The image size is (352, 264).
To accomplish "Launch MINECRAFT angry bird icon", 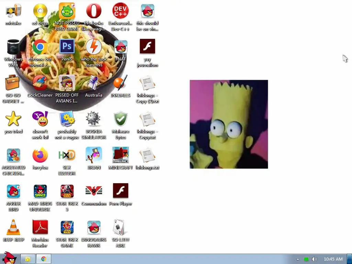I will click(121, 155).
